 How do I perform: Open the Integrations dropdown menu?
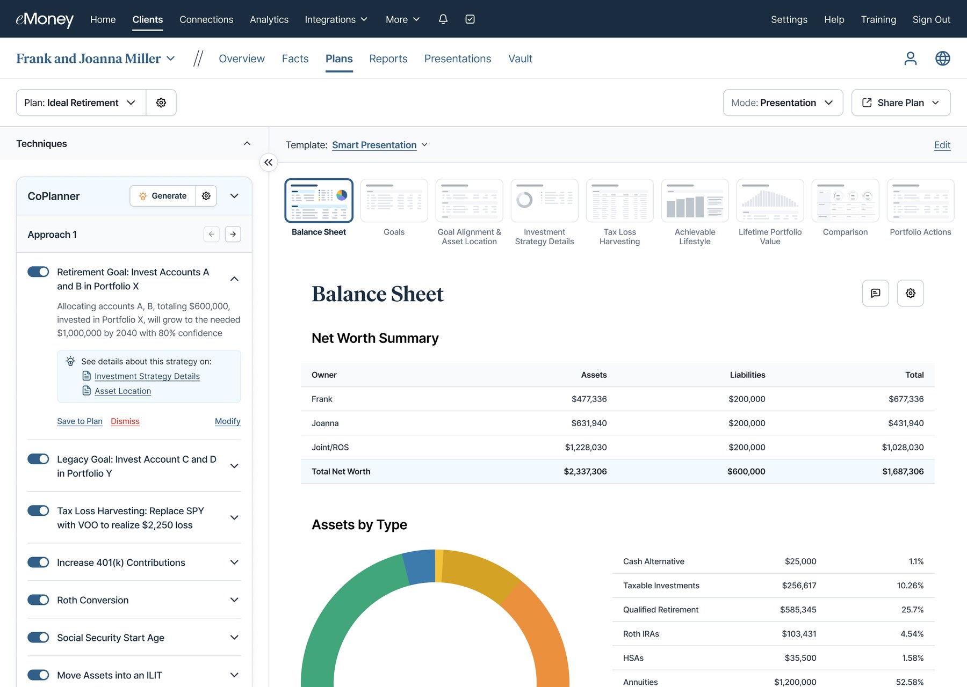336,19
